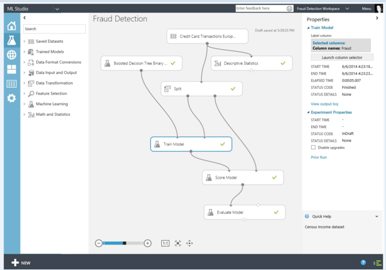
Task: Open the Web Services globe icon
Action: click(11, 55)
